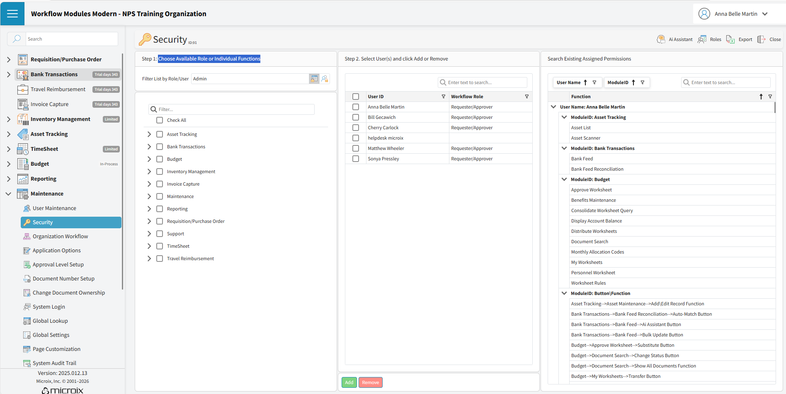The height and width of the screenshot is (394, 786).
Task: Click the Workflow Role column filter icon
Action: tap(526, 97)
